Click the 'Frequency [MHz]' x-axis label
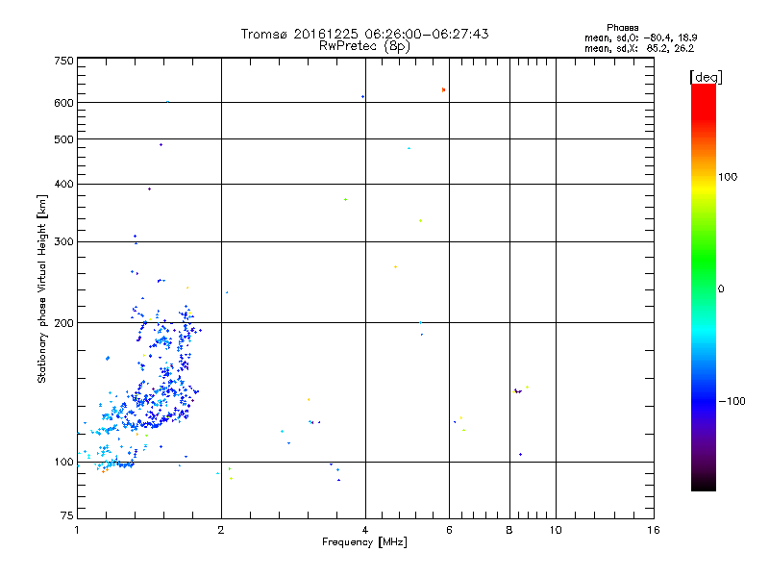 (x=364, y=542)
